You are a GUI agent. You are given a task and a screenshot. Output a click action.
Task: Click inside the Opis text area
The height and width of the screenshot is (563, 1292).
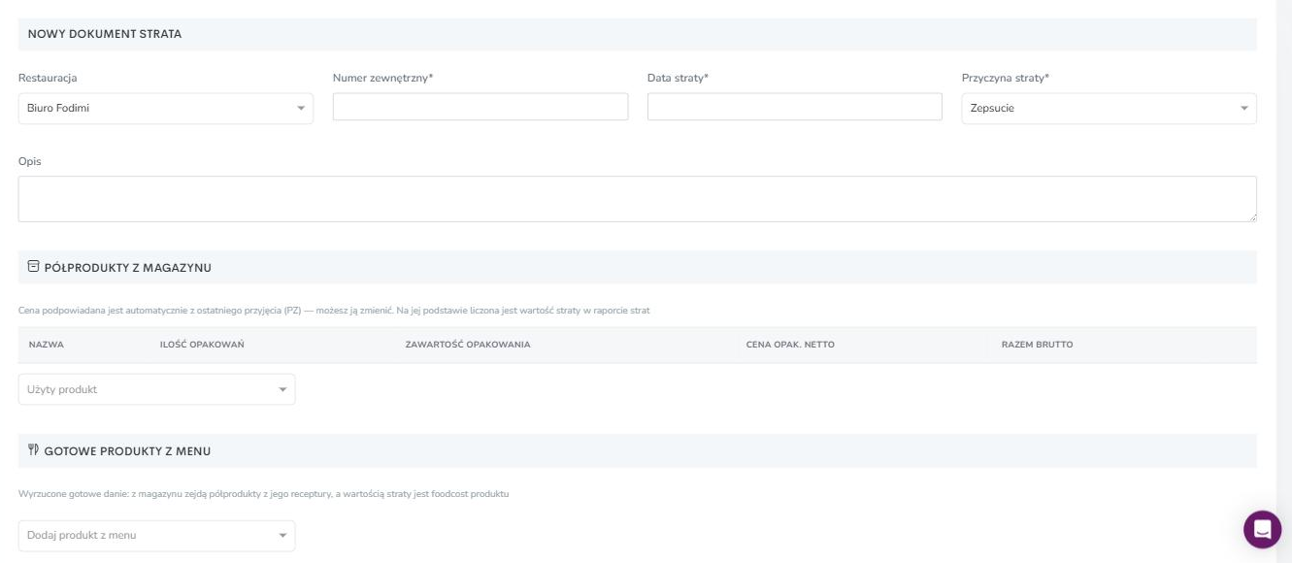(638, 199)
